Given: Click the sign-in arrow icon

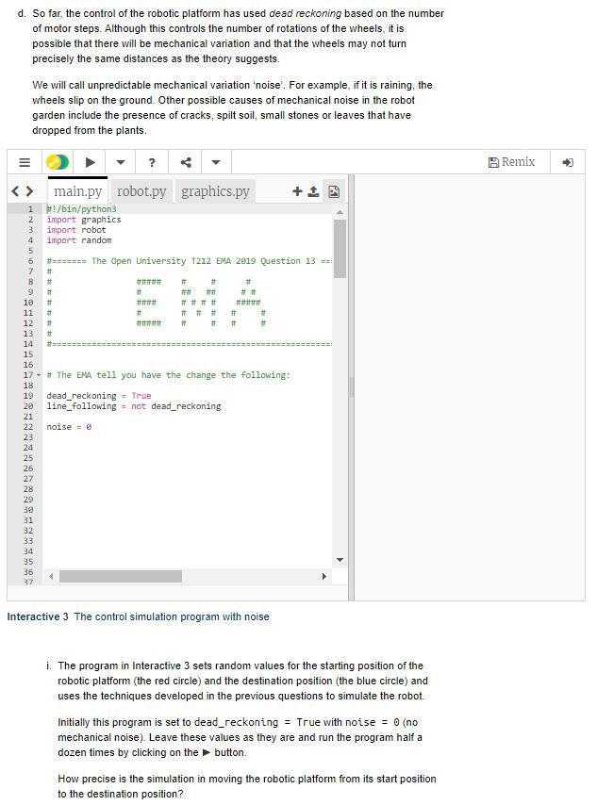Looking at the screenshot, I should coord(568,162).
